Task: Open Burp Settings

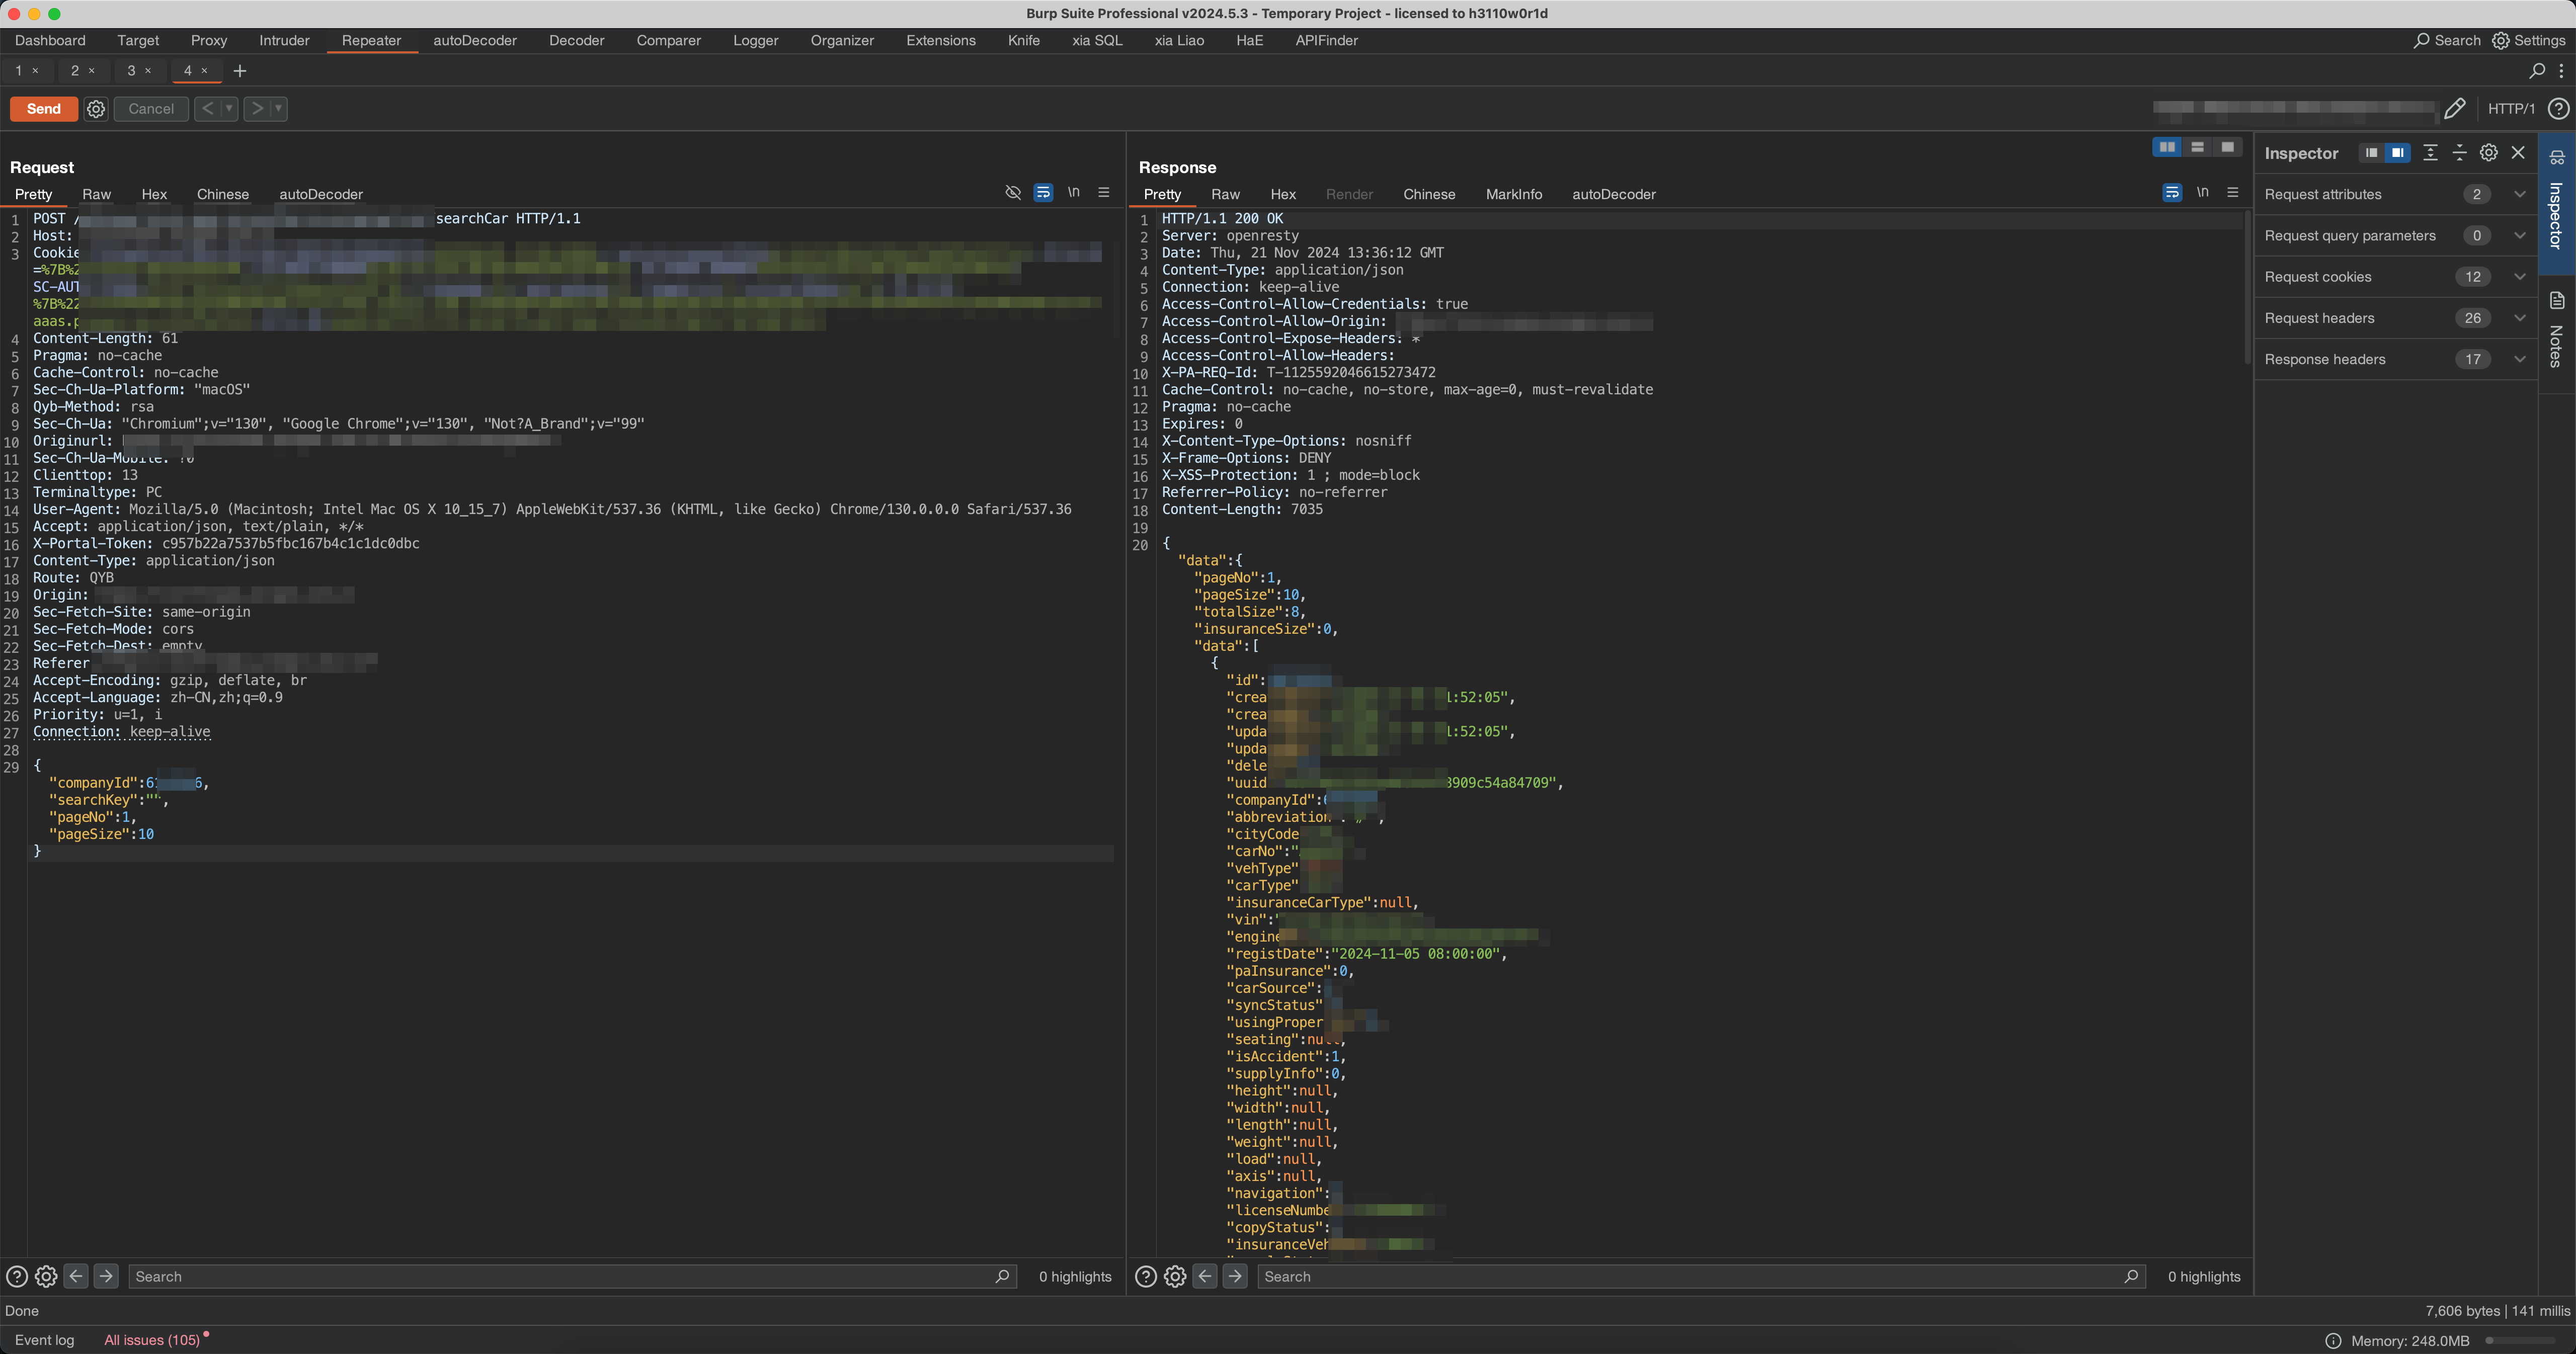Action: 2528,41
